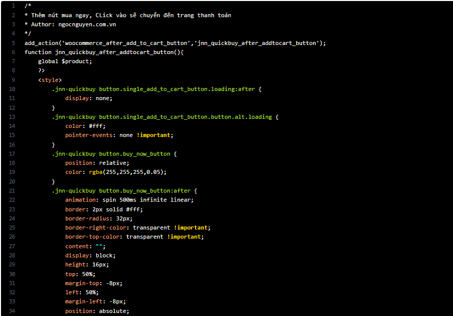Click the 'add_action' call on line 5
The image size is (453, 316).
[42, 43]
